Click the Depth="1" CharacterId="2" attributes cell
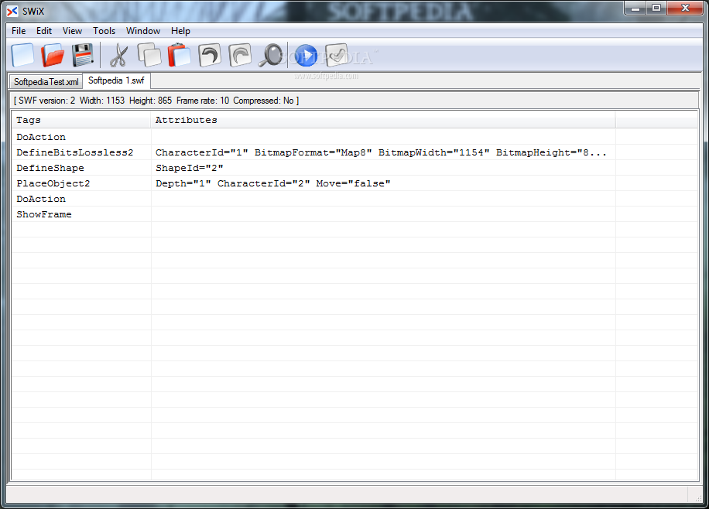This screenshot has height=509, width=709. click(383, 183)
